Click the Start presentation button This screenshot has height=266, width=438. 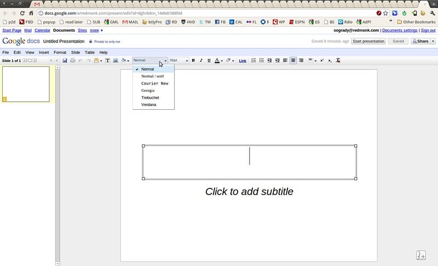point(368,41)
